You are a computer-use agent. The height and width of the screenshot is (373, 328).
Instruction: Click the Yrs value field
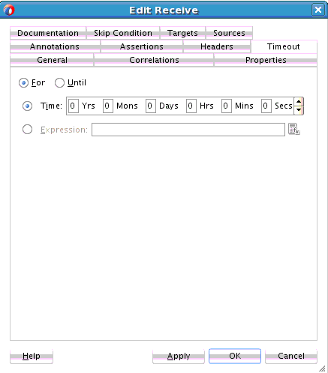pyautogui.click(x=74, y=106)
